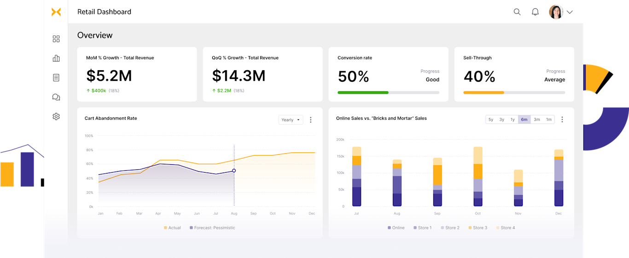Select the 3y time range
This screenshot has width=629, height=258.
click(x=502, y=119)
